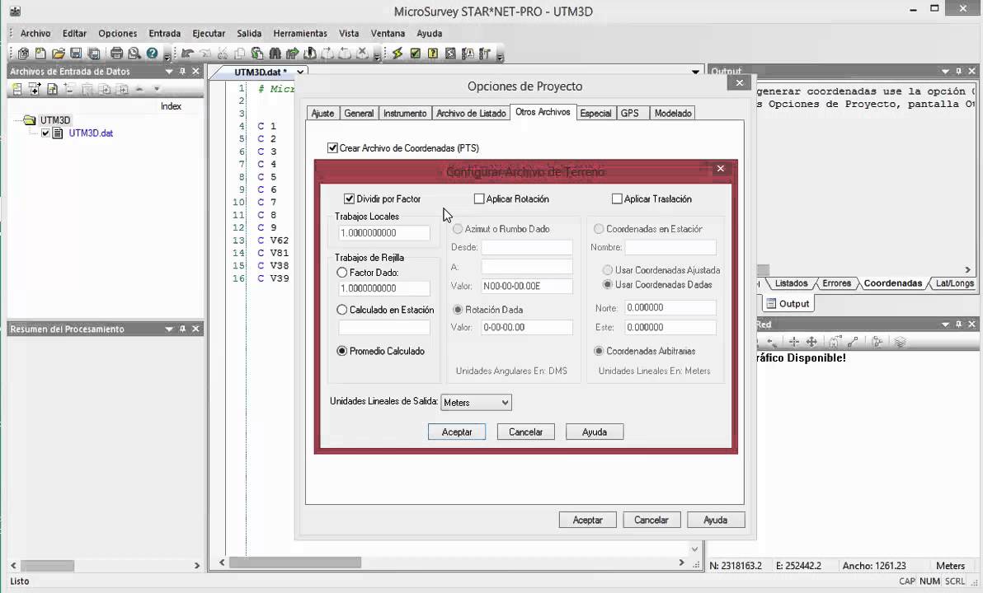Expand the first toolbar overflow options arrow

tap(167, 57)
